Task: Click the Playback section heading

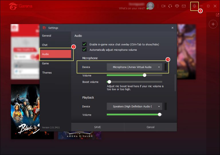Action: [x=88, y=98]
